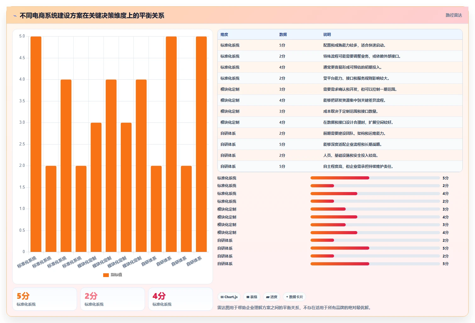Click the blue icon beside the dashboard title

coord(15,16)
